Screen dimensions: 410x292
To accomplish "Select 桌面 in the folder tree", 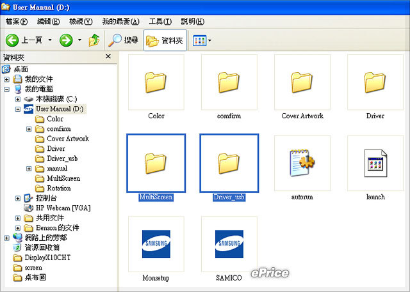I will point(21,69).
